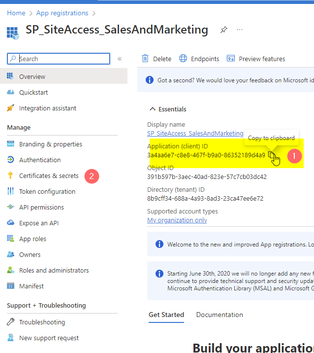Click the Delete trash icon
The width and height of the screenshot is (314, 353).
pyautogui.click(x=145, y=59)
